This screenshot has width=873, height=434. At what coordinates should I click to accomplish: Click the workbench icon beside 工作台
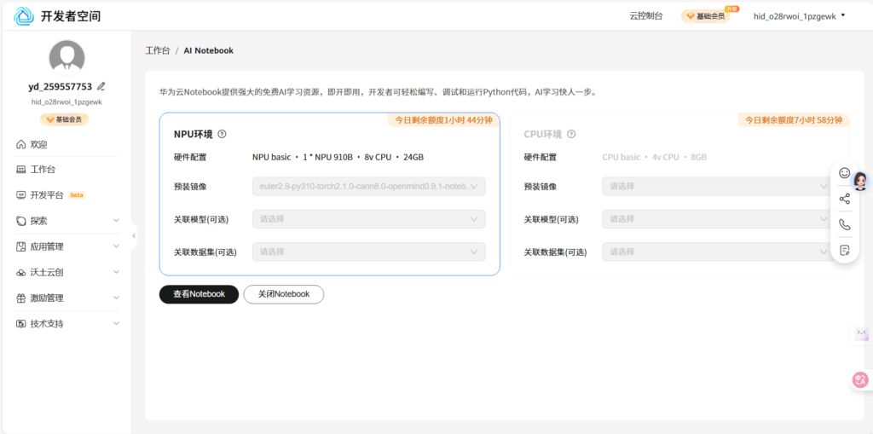pos(21,170)
